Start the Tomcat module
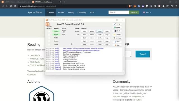The image size is (179, 101). click(84, 45)
